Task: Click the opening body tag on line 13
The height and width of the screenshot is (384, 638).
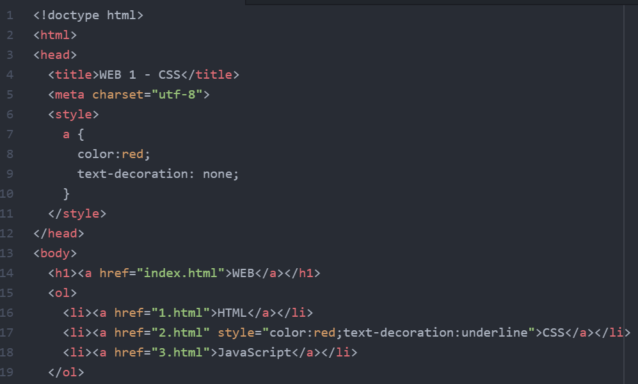Action: [x=55, y=253]
